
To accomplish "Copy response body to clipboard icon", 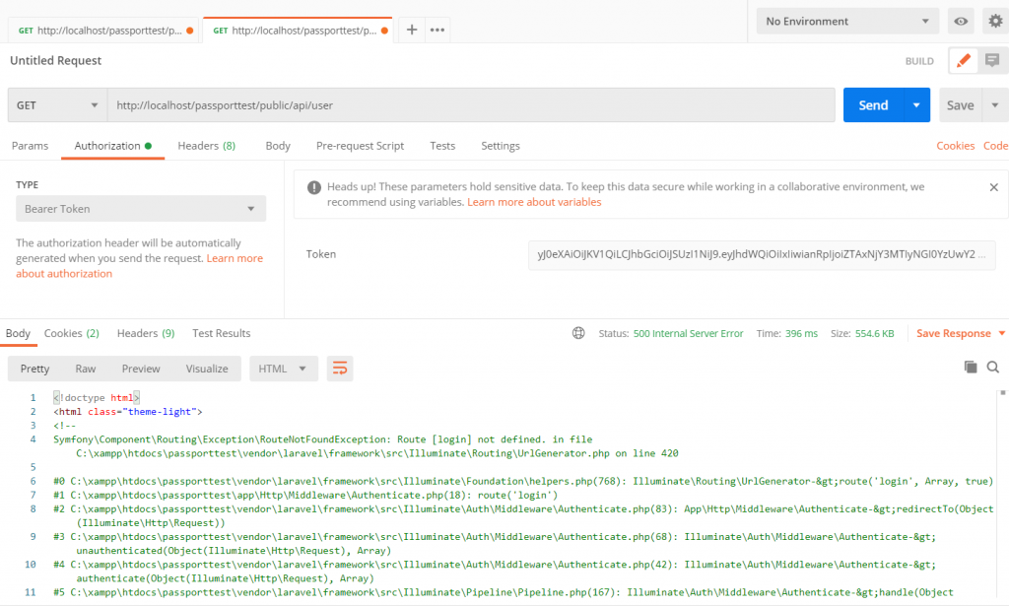I will point(971,367).
